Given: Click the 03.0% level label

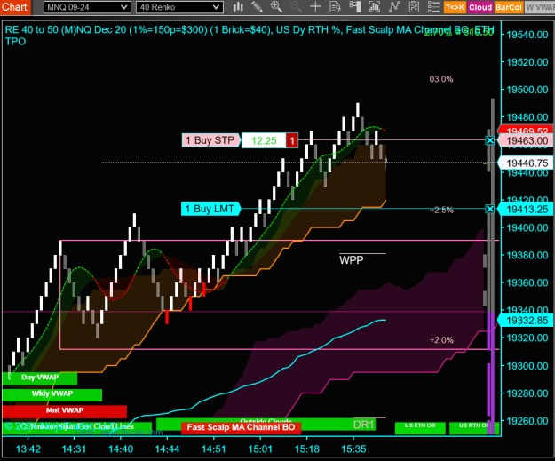Looking at the screenshot, I should click(x=441, y=79).
